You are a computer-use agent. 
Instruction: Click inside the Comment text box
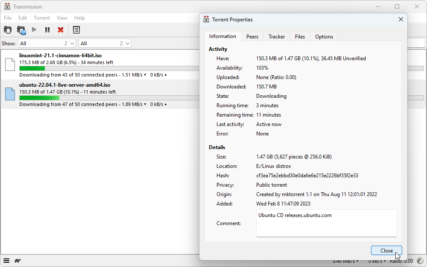coord(326,223)
